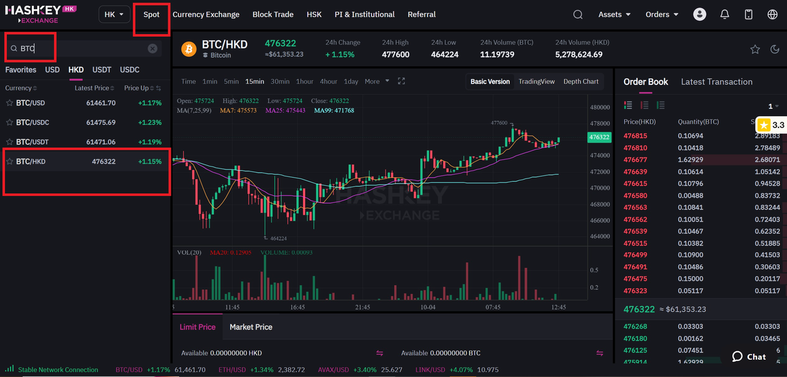Expand the Assets dropdown menu
The width and height of the screenshot is (787, 377).
pyautogui.click(x=614, y=14)
